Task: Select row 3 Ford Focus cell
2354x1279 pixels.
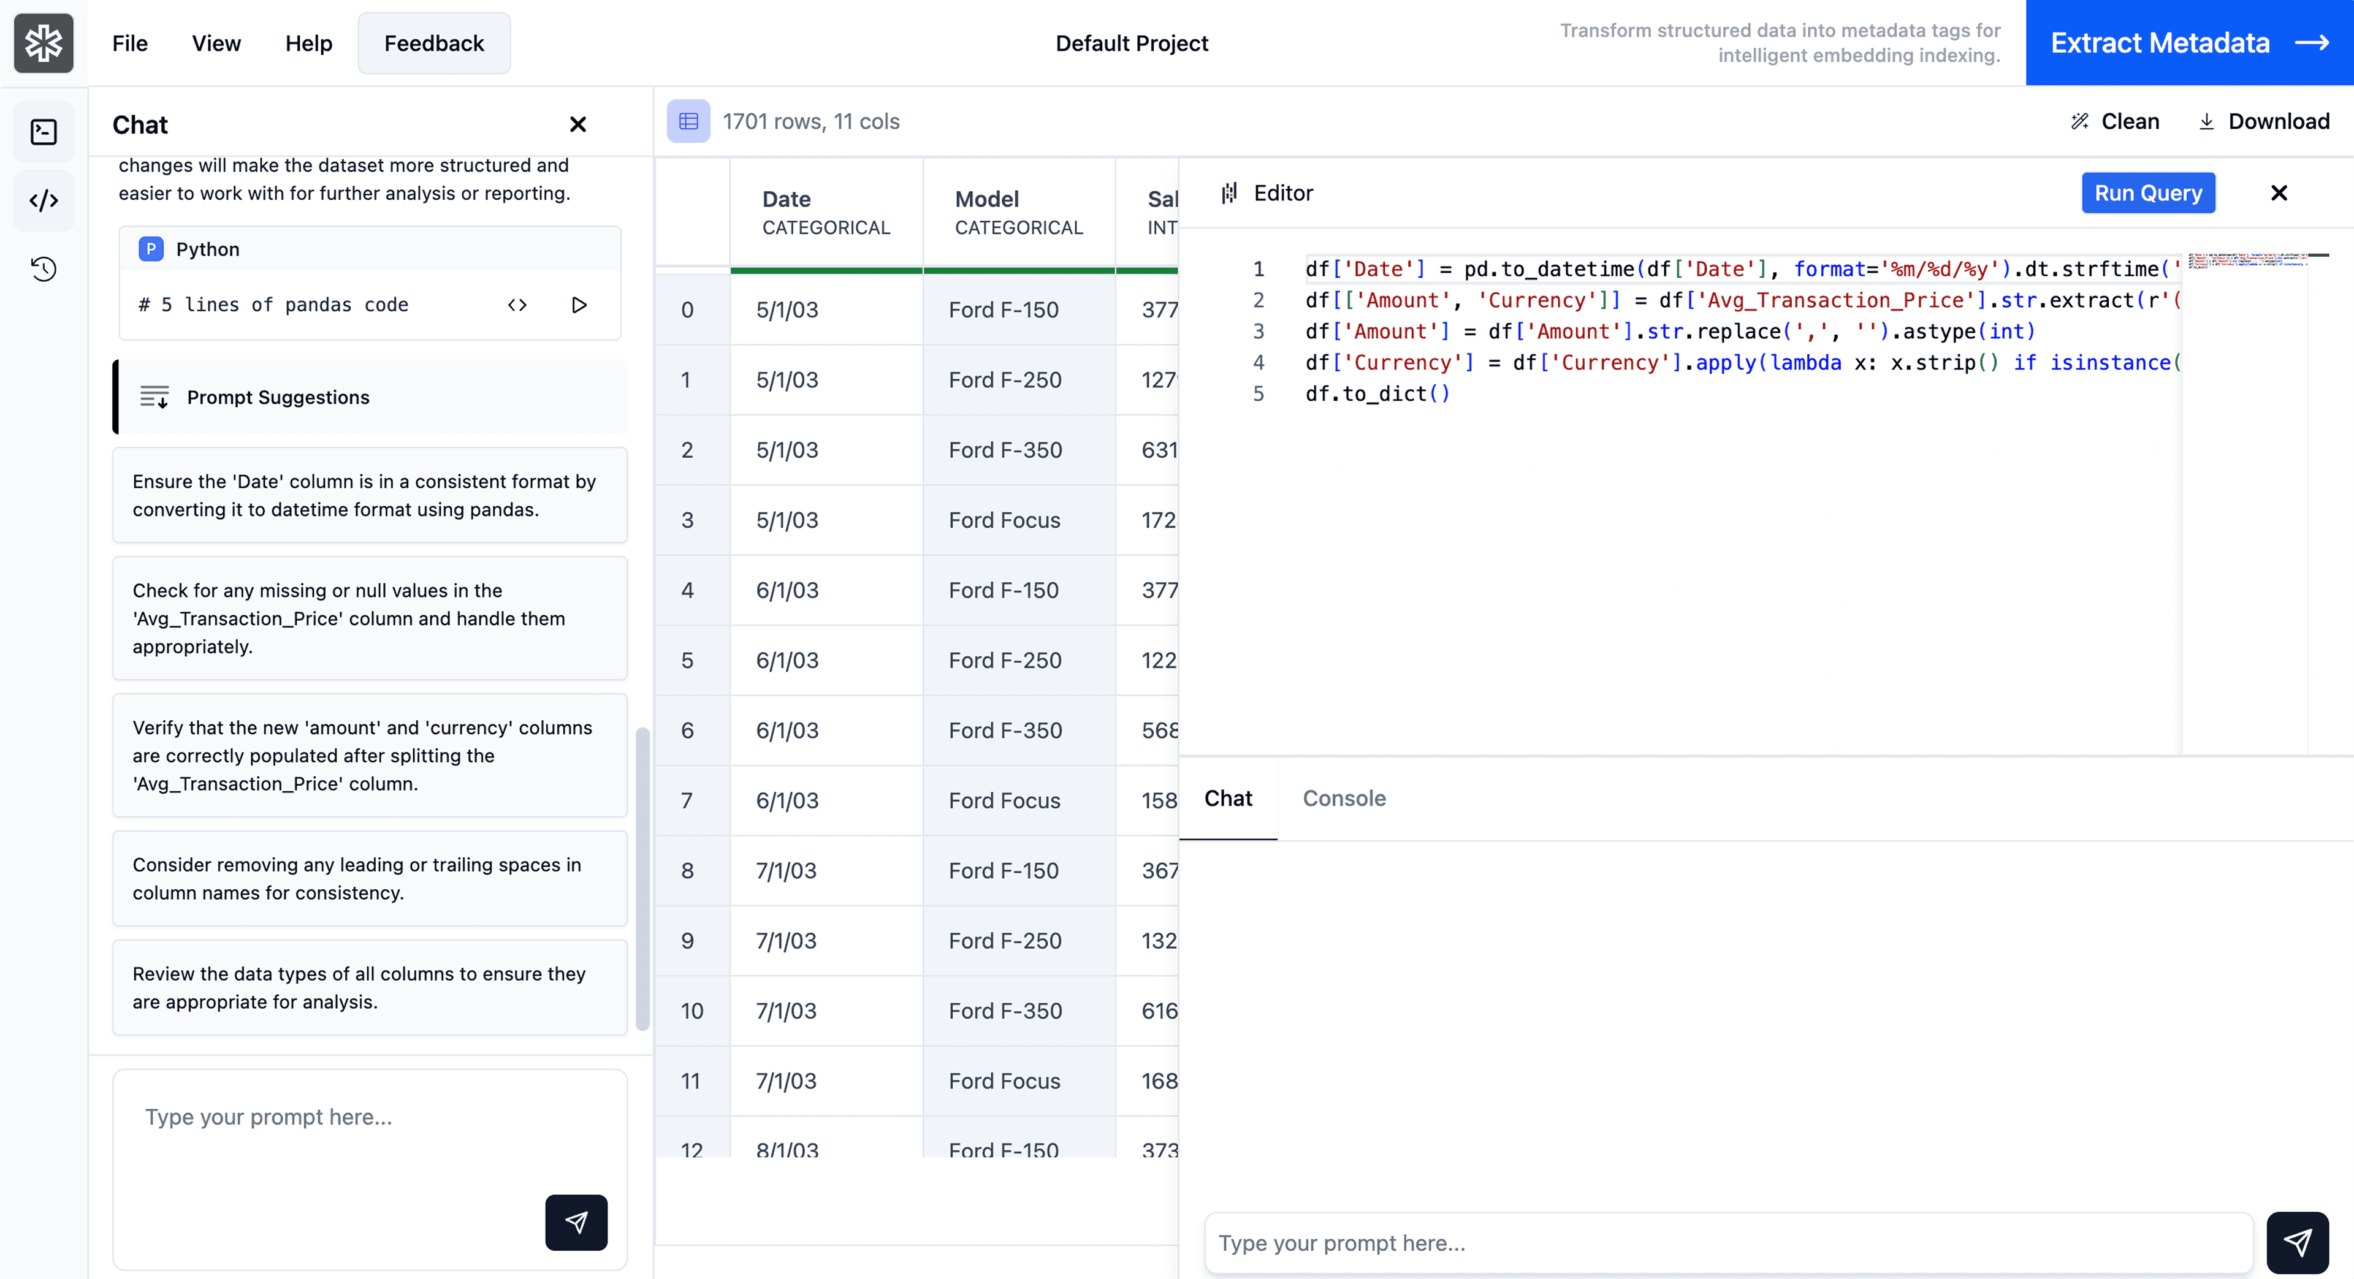Action: (x=1019, y=520)
